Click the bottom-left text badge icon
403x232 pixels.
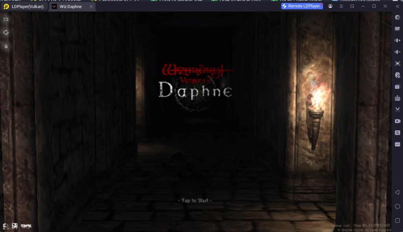26,226
